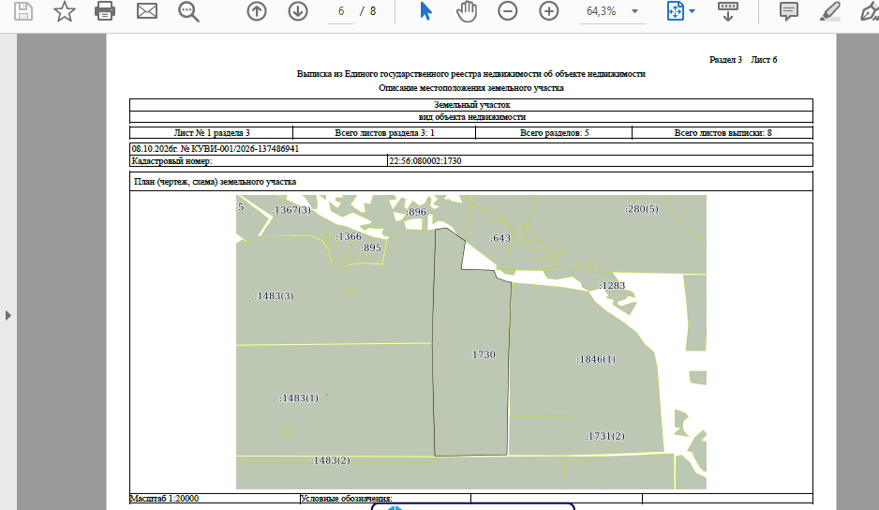Click the 'Лист № 1 раздела 3' cell
879x510 pixels.
(212, 133)
